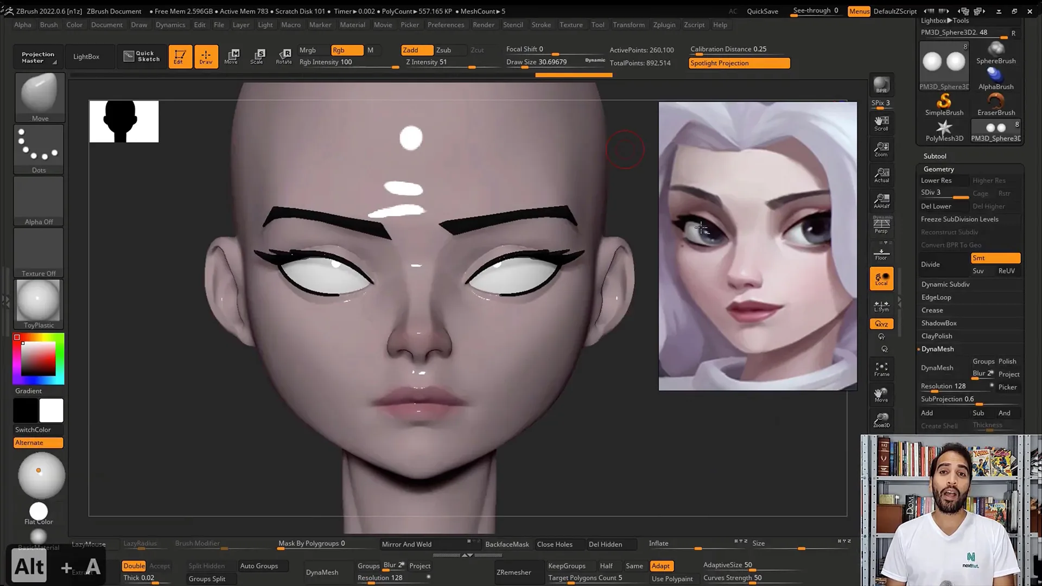Expand the ShadowBox section
The image size is (1042, 586).
(x=939, y=323)
